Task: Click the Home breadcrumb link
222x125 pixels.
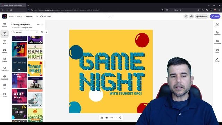Action: pos(11,16)
